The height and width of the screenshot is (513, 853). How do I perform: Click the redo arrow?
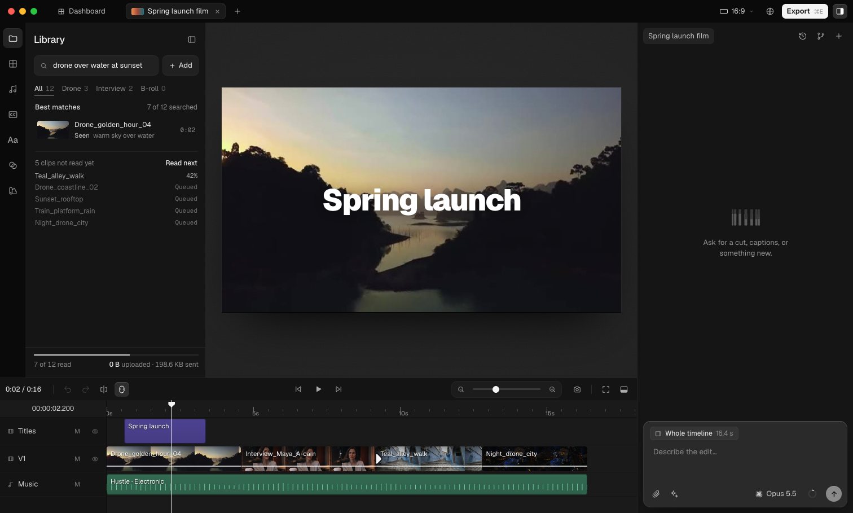click(x=86, y=389)
